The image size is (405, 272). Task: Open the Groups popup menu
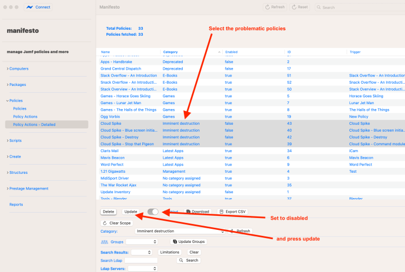click(x=141, y=242)
